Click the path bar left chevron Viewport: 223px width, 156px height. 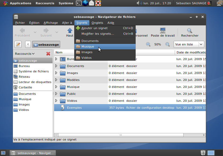(x=28, y=44)
